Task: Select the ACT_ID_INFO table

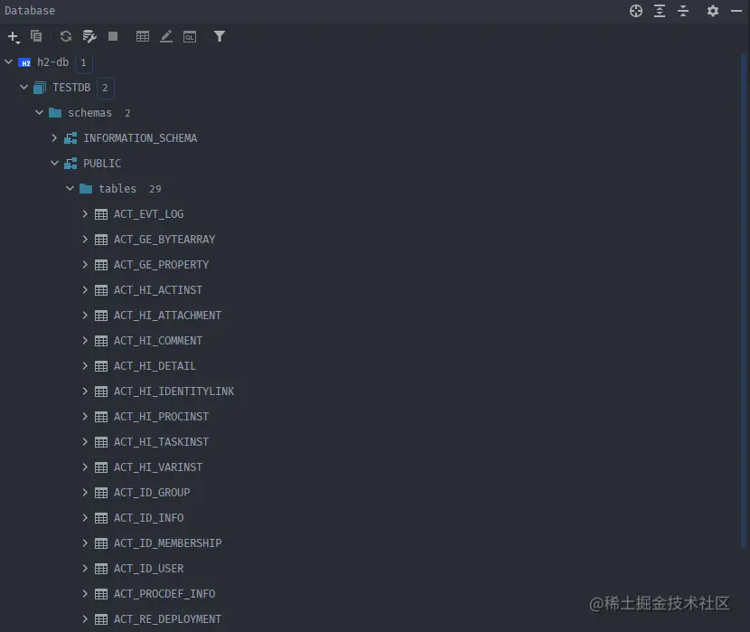Action: point(149,518)
